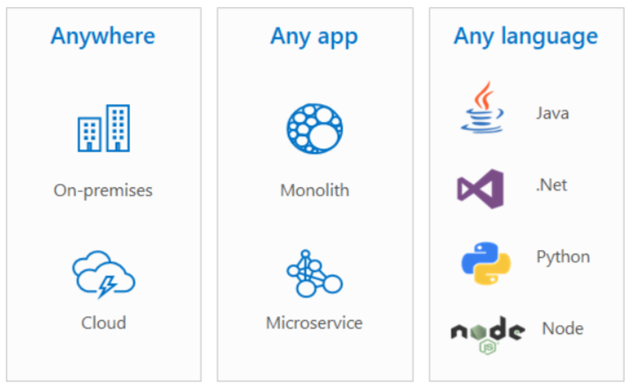
Task: Select the Monolith label text
Action: (315, 190)
